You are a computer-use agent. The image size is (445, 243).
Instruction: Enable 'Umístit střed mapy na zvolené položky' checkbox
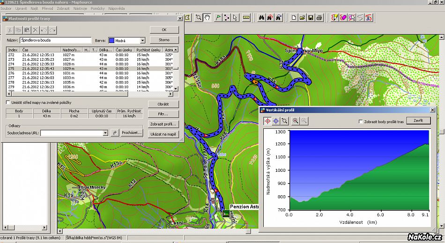8,102
